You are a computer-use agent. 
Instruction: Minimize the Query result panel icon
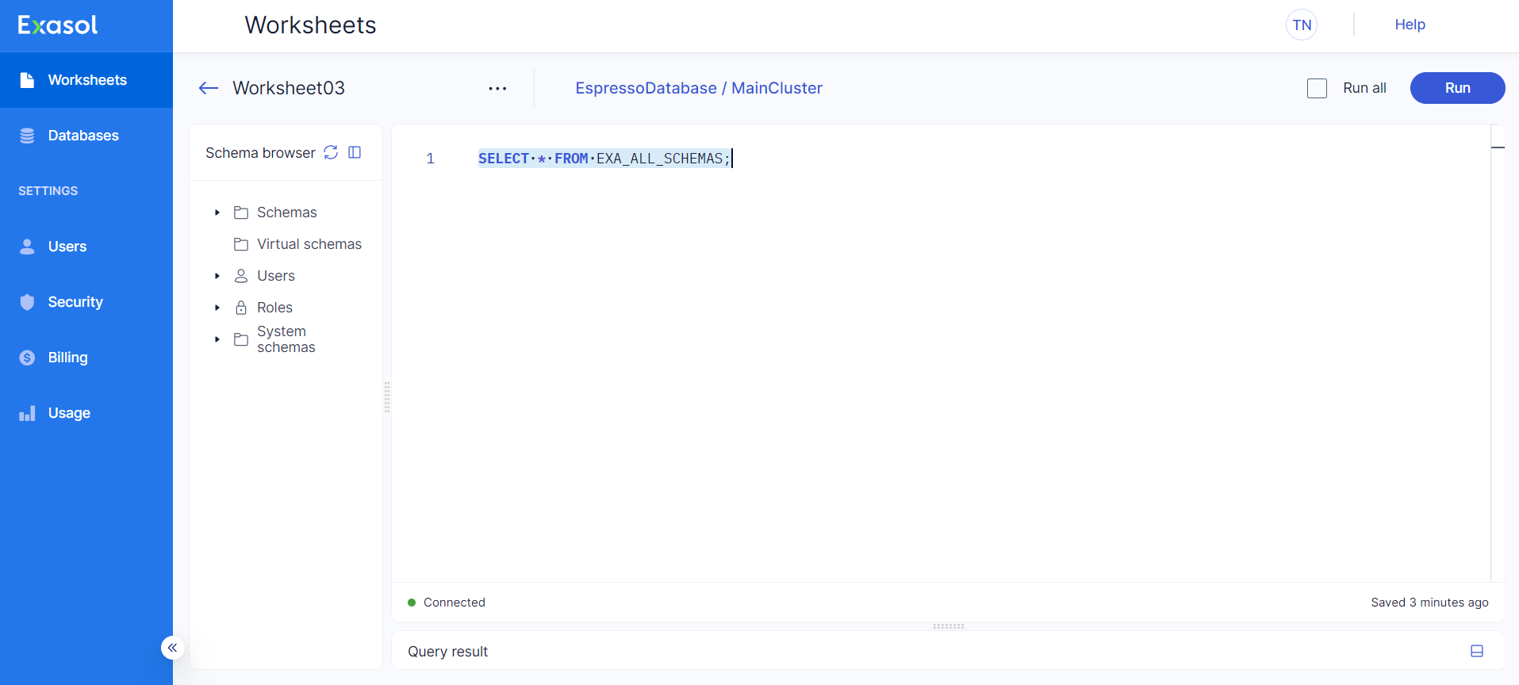(x=1476, y=651)
